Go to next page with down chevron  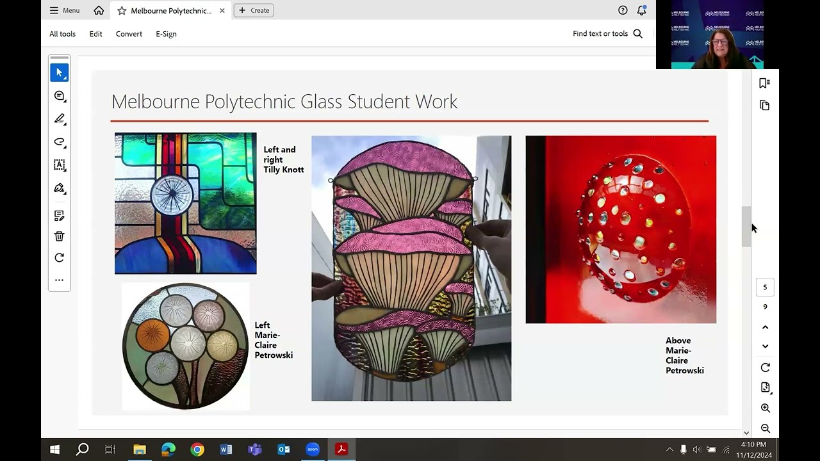click(765, 346)
